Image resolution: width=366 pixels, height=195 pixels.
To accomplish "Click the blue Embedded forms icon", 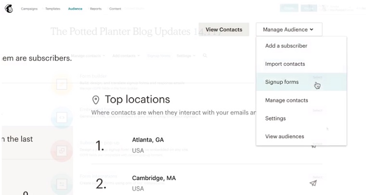I will pos(62,117).
